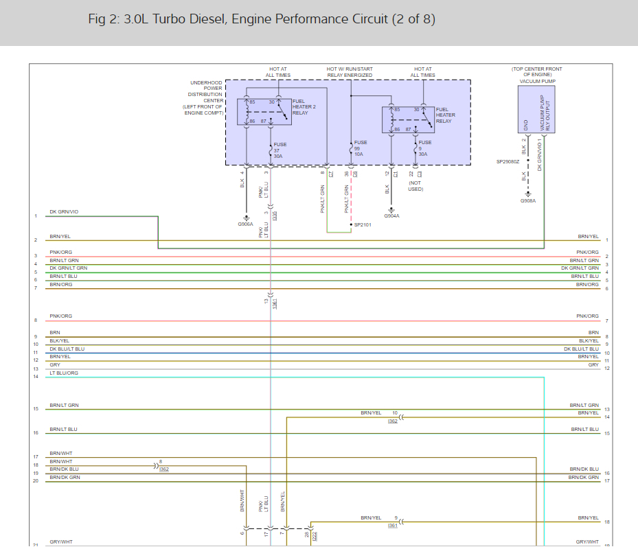
Task: Click the C7 connector label
Action: (331, 174)
